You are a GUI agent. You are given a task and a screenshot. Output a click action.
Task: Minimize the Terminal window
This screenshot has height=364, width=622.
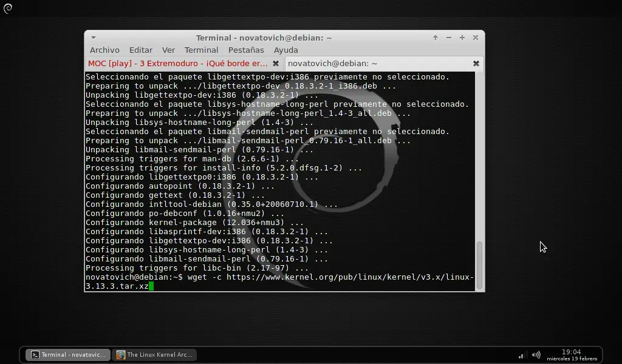click(449, 38)
